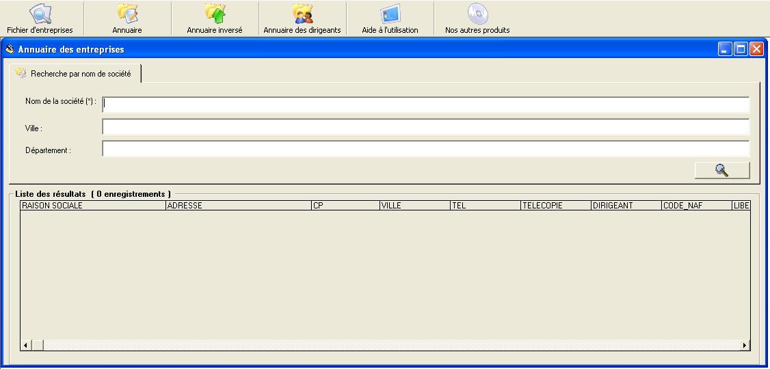Maximize the Annuaire des entreprises window
The width and height of the screenshot is (770, 369).
[741, 49]
